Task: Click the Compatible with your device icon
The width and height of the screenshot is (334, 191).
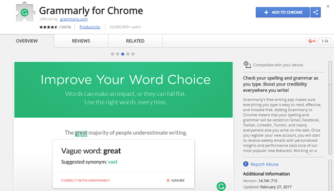Action: click(247, 65)
